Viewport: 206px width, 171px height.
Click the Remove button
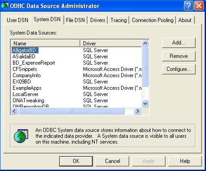tap(179, 56)
